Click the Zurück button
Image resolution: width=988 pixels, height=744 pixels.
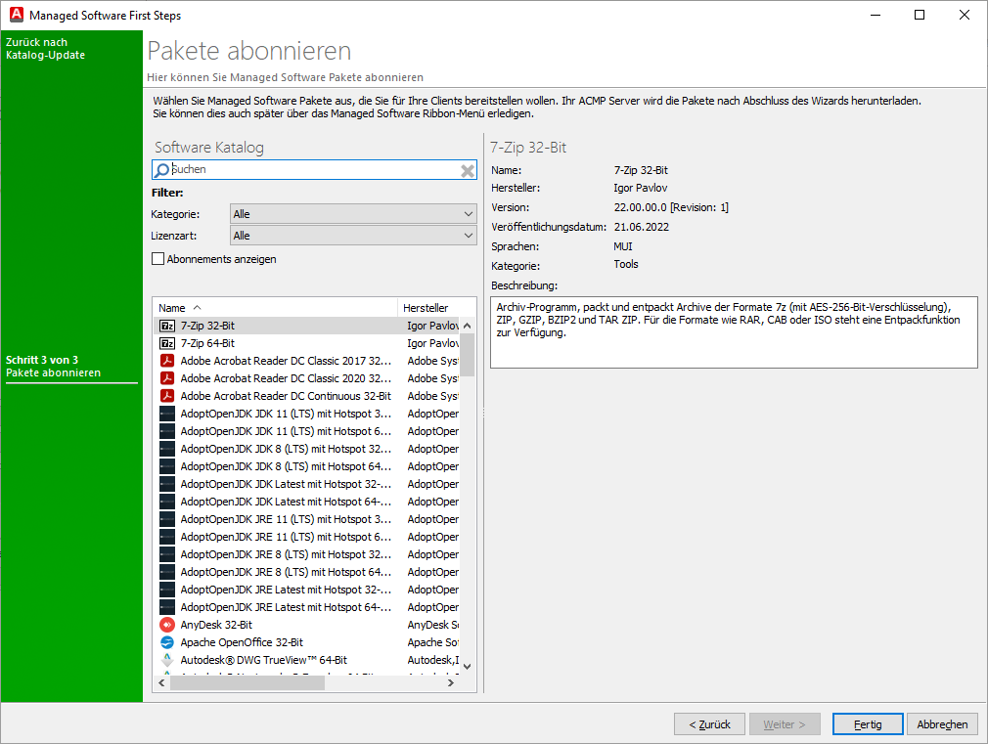pos(709,723)
